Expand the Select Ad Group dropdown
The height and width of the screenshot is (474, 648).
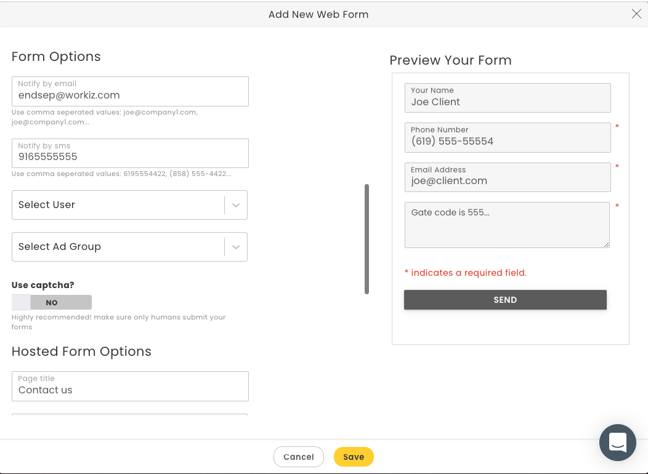pyautogui.click(x=129, y=247)
